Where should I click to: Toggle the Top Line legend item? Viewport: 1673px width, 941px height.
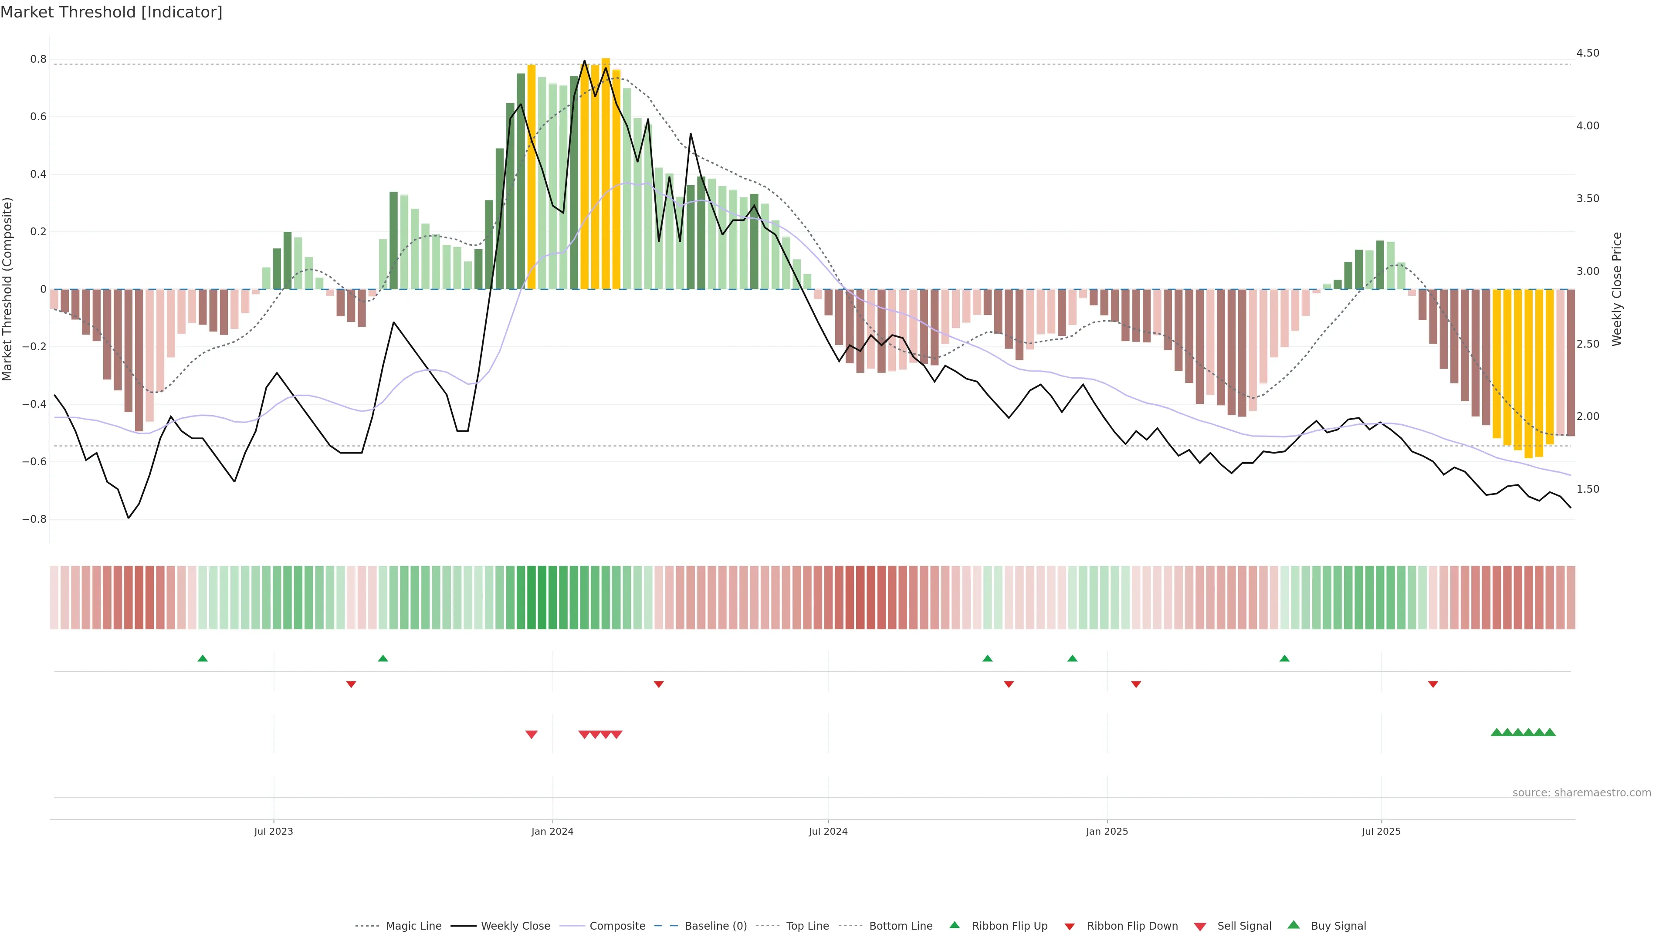(807, 926)
